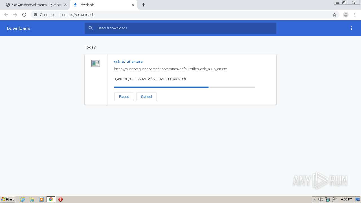Image resolution: width=361 pixels, height=203 pixels.
Task: Open the Windows Start menu
Action: click(8, 199)
